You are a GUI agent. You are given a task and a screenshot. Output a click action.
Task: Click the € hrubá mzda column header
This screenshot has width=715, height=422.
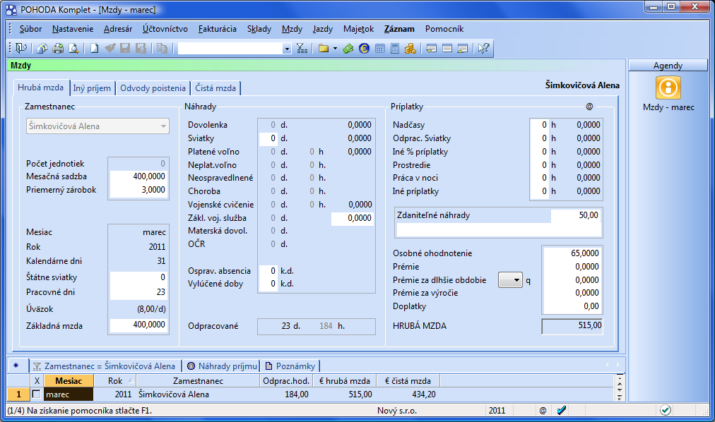pos(345,380)
